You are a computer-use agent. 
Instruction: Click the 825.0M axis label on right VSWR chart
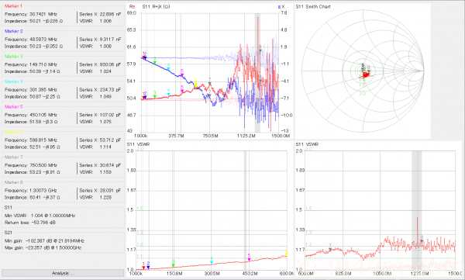point(343,273)
